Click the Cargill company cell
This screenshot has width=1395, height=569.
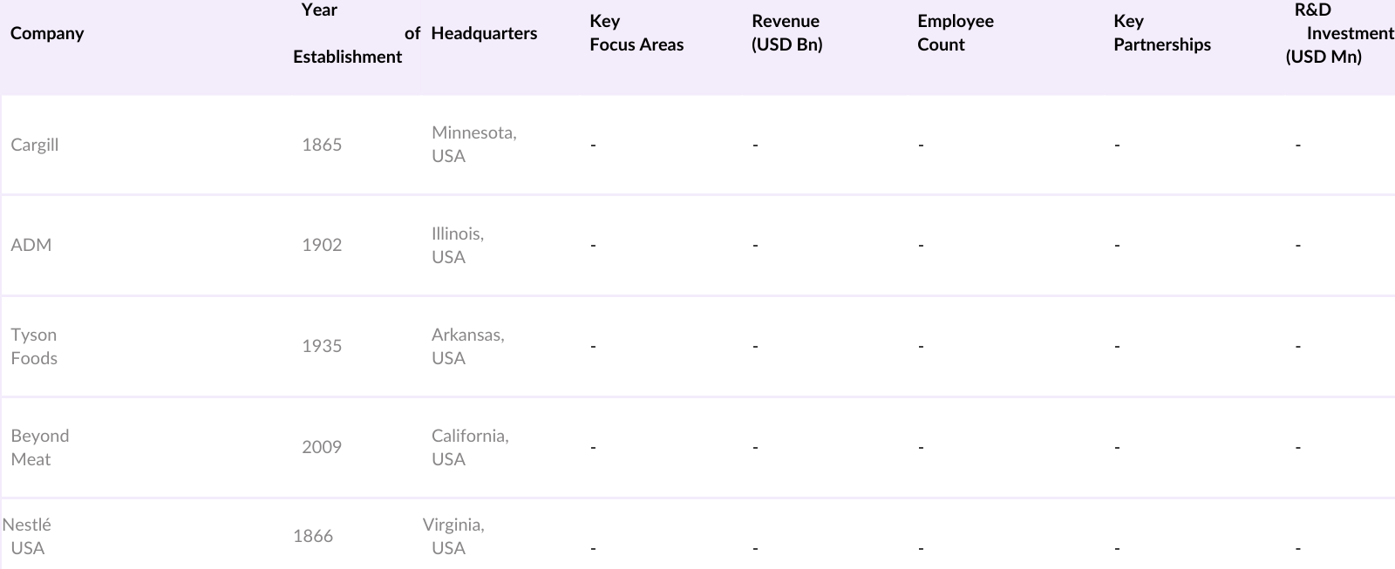click(x=35, y=146)
